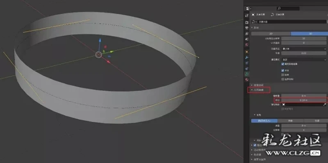Viewport: 328px width, 163px height.
Task: Open the Output properties tab
Action: [x=247, y=28]
